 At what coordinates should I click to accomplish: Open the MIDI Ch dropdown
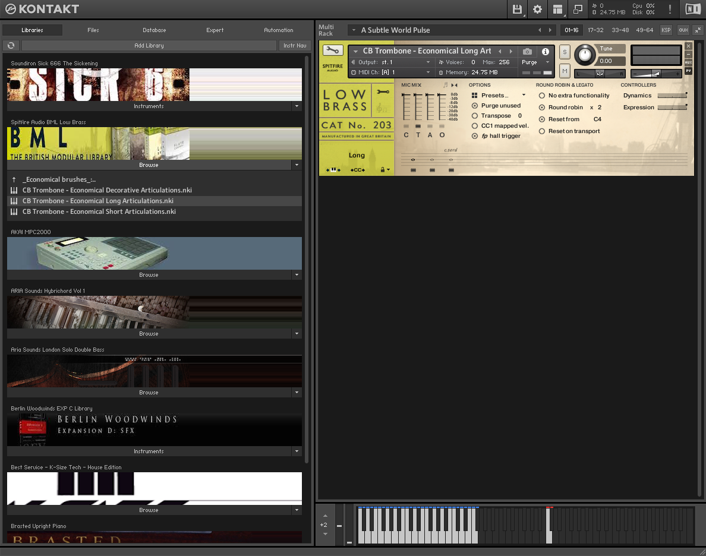[428, 72]
